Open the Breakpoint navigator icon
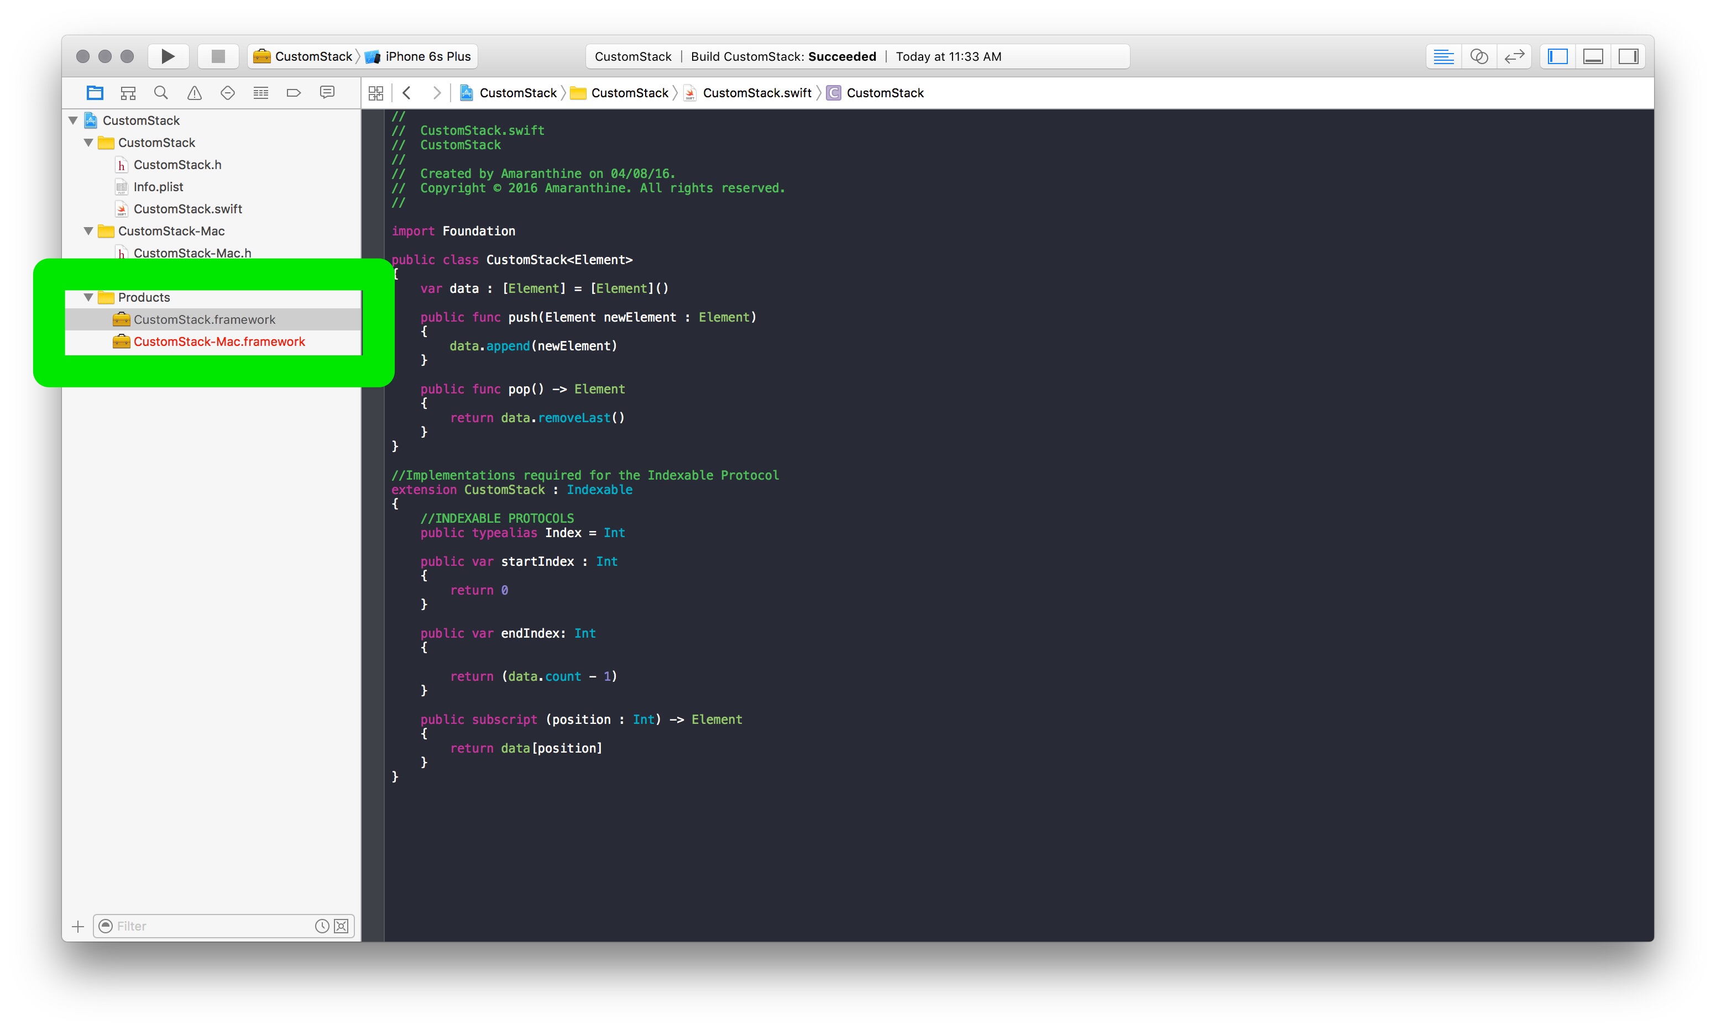The image size is (1716, 1030). click(294, 93)
